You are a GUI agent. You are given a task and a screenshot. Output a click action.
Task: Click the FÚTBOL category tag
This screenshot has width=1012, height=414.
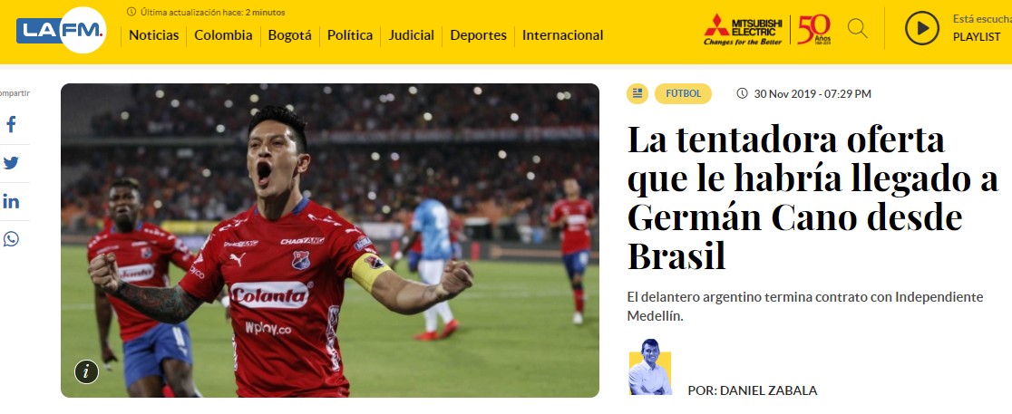click(x=683, y=93)
